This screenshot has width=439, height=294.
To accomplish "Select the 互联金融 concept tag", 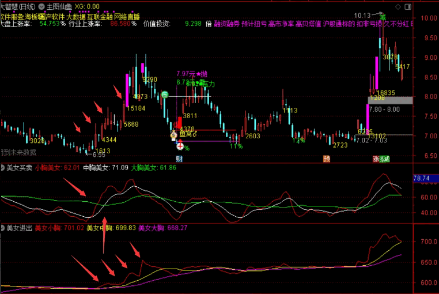I will pyautogui.click(x=100, y=17).
